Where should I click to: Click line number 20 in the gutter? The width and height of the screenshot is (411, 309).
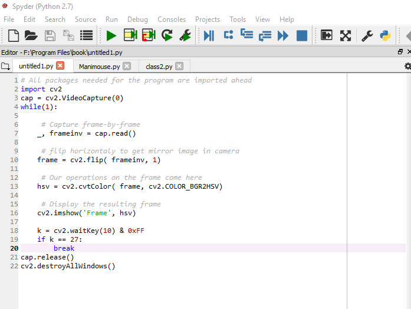coord(14,248)
